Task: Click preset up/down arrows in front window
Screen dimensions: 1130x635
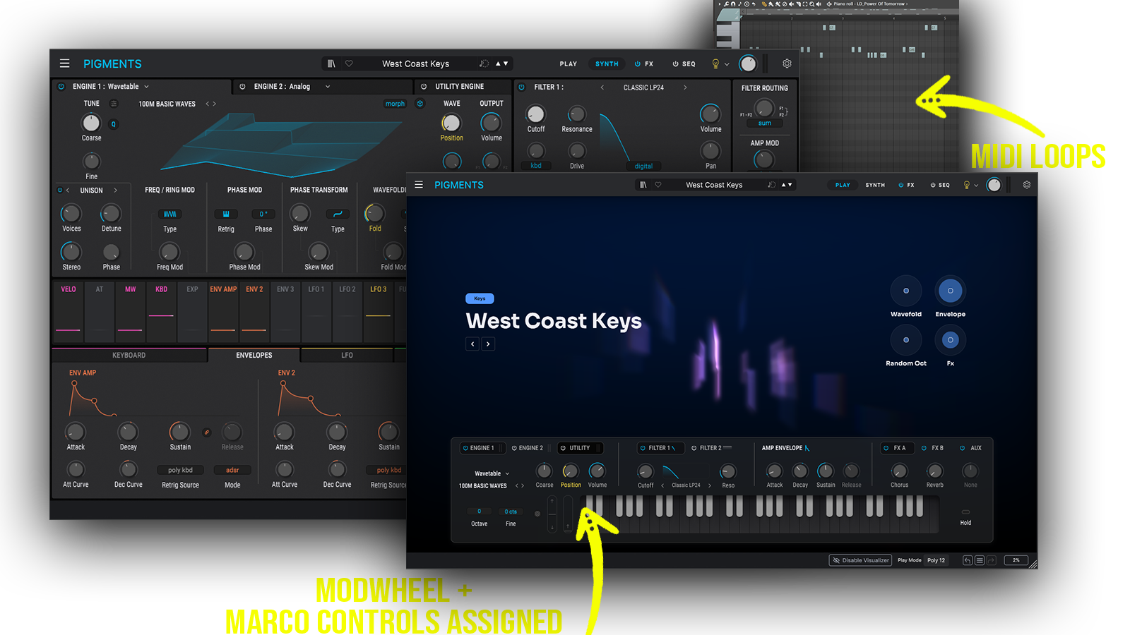Action: pos(787,185)
